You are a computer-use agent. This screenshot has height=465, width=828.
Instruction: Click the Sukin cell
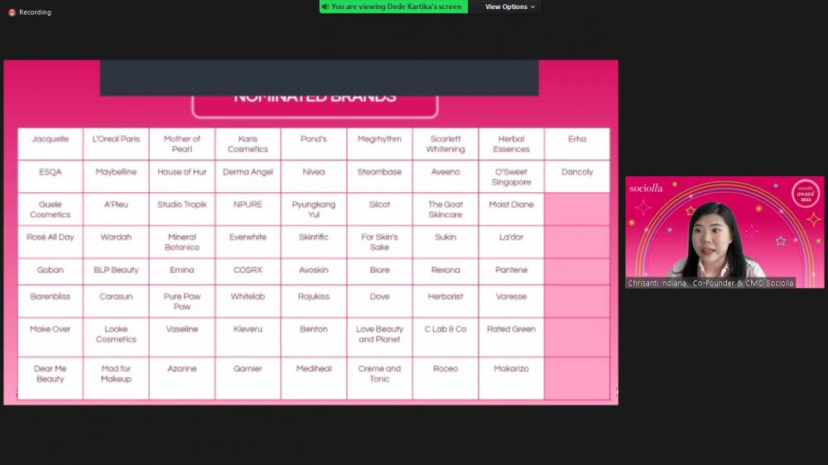pyautogui.click(x=445, y=242)
